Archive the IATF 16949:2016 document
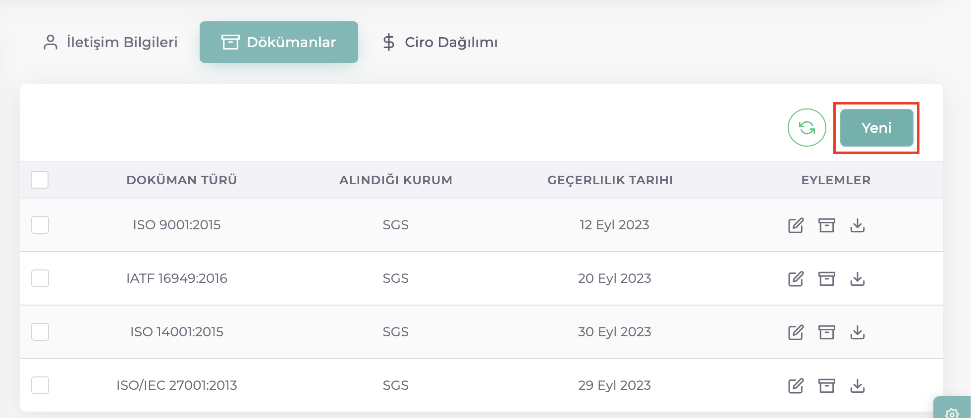This screenshot has height=418, width=971. pos(826,279)
